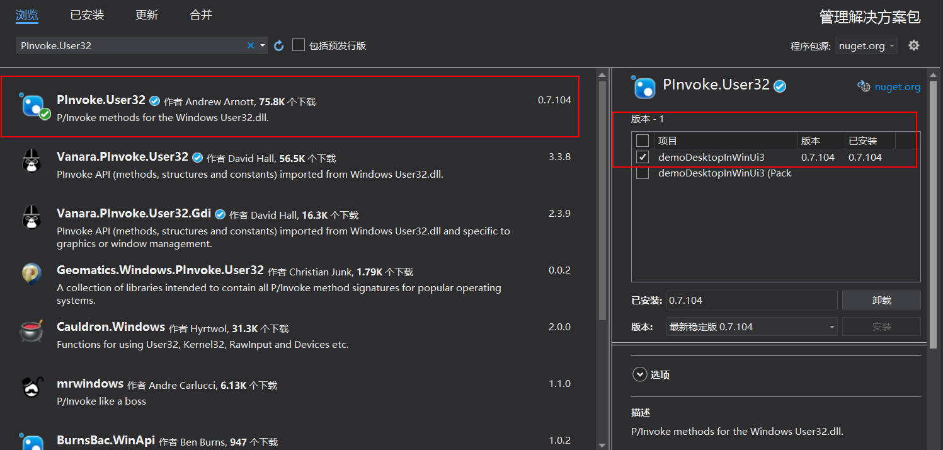
Task: Click verified badge beside Vanara.PInvoke.User32
Action: point(197,158)
